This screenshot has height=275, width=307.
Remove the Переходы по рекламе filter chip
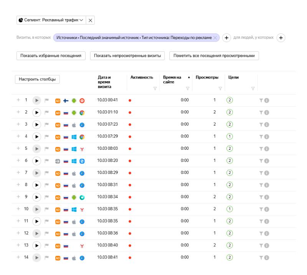point(215,37)
